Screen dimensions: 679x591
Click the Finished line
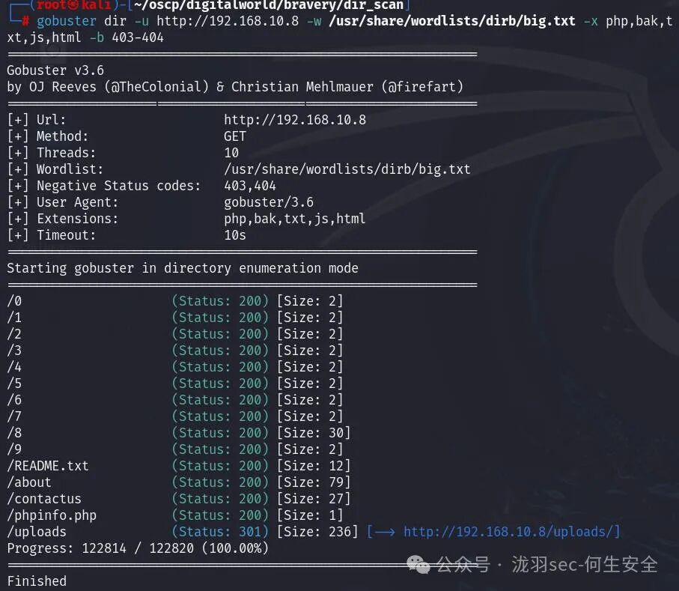click(37, 581)
